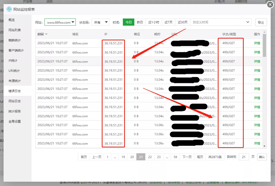The image size is (275, 186).
Task: Go to 下一页 in pagination
Action: click(x=187, y=157)
